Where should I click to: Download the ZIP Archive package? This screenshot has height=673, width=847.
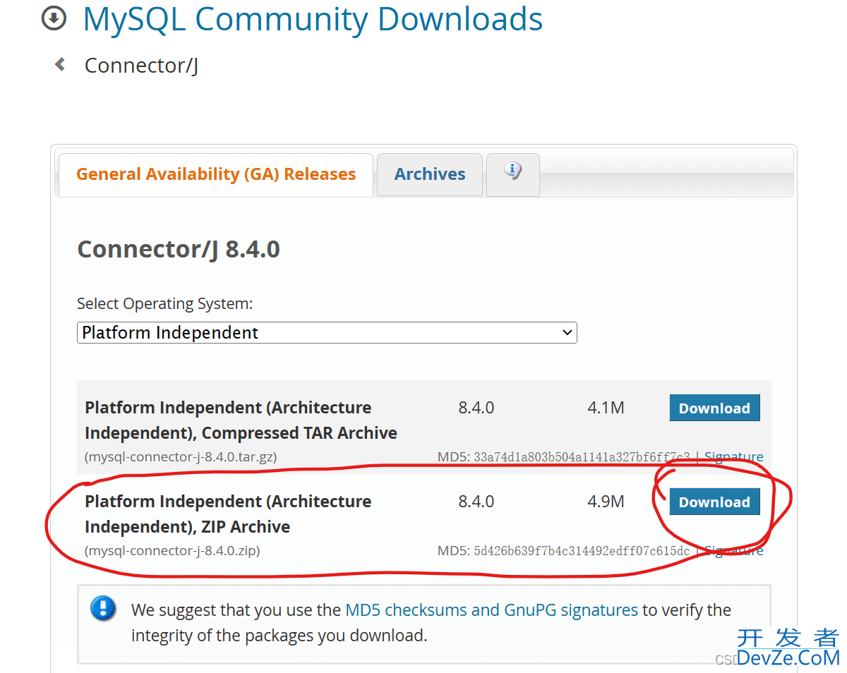point(714,502)
